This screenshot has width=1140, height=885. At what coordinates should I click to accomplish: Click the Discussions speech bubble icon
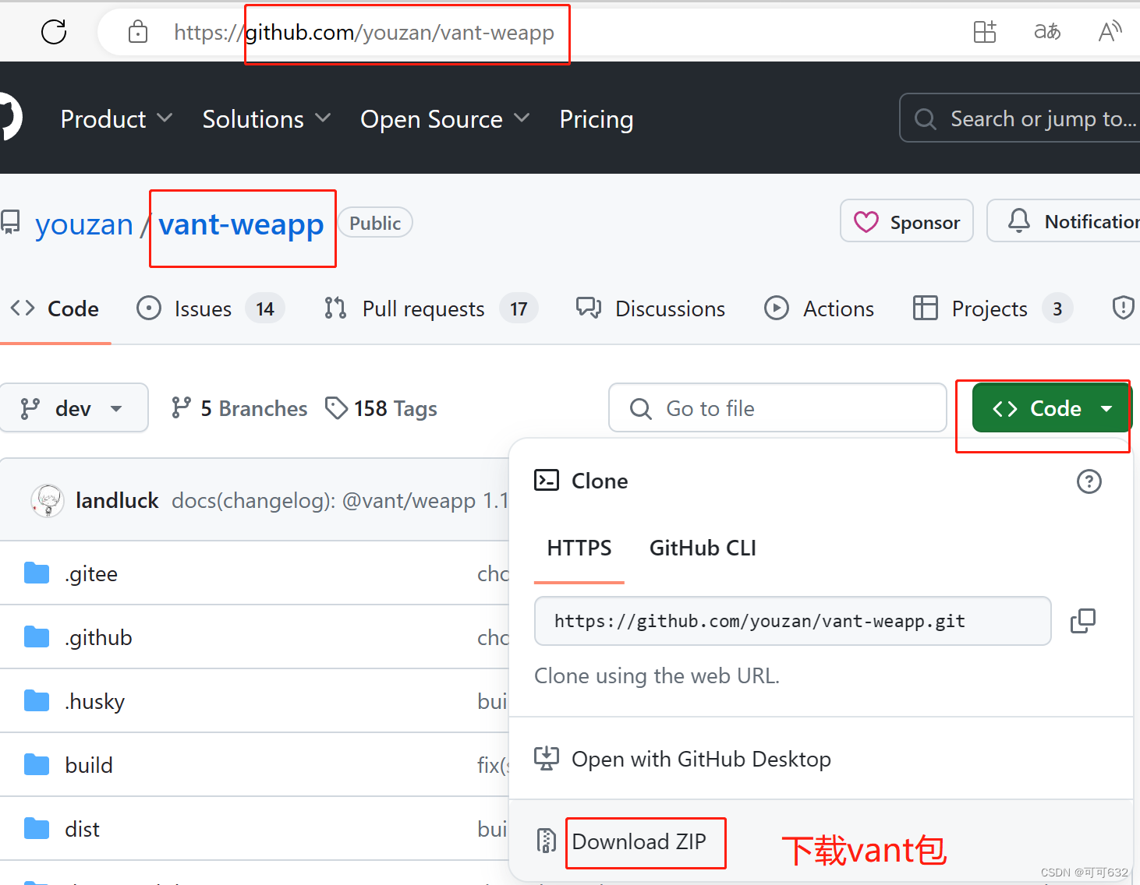coord(589,309)
